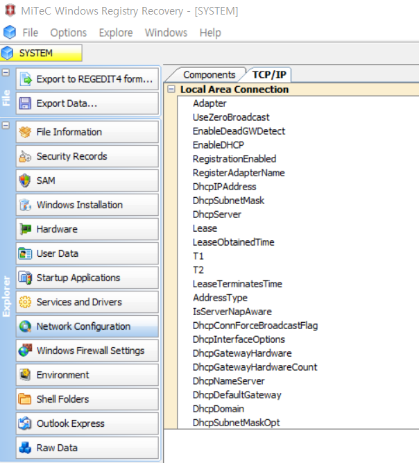Collapse the Local Area Connection node

click(x=171, y=89)
